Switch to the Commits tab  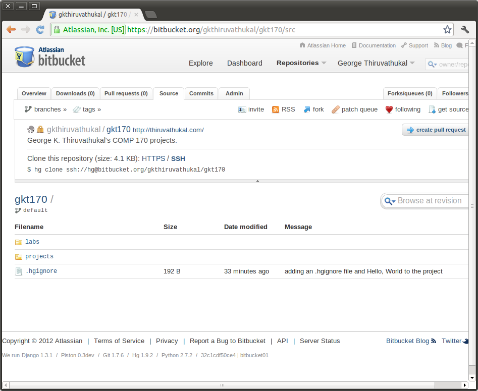tap(201, 93)
